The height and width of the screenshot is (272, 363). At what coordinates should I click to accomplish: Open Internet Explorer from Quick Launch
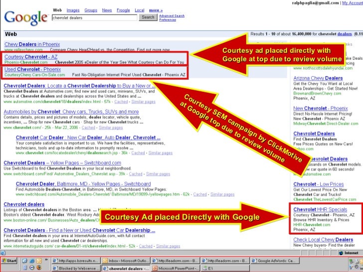coord(32,261)
